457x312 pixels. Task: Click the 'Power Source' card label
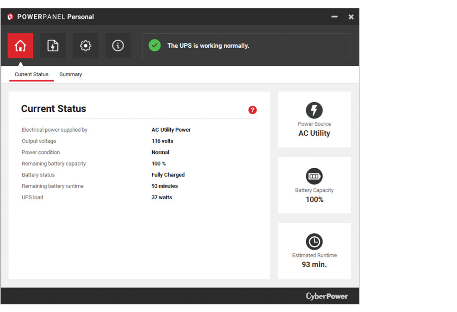(314, 124)
